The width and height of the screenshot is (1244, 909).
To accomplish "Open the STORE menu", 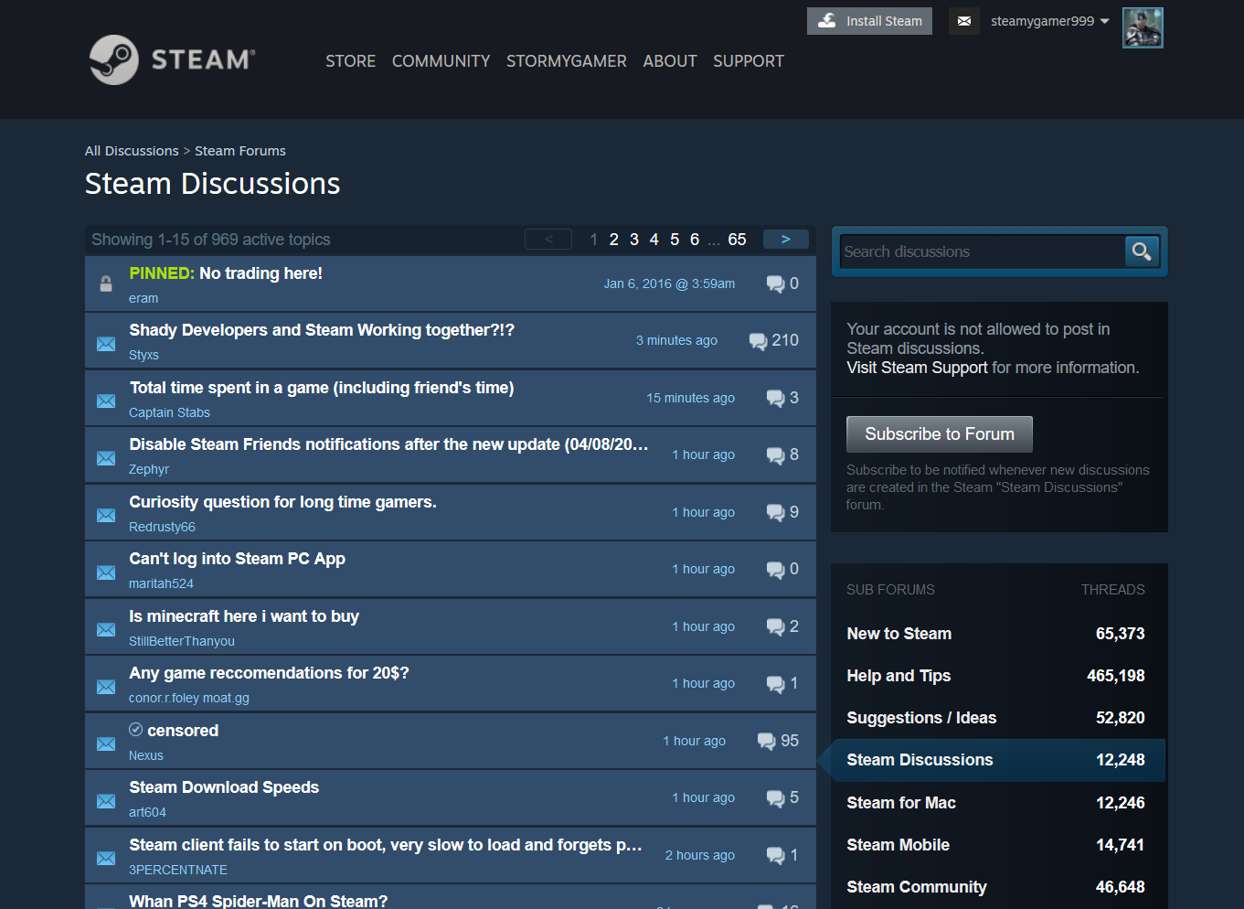I will [x=350, y=61].
